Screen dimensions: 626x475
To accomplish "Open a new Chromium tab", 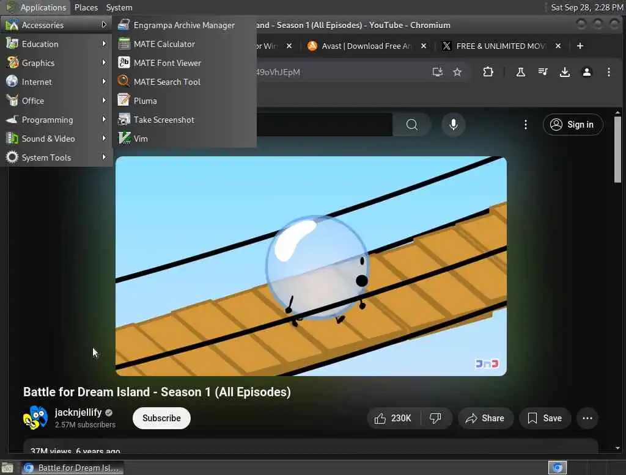I will (580, 46).
